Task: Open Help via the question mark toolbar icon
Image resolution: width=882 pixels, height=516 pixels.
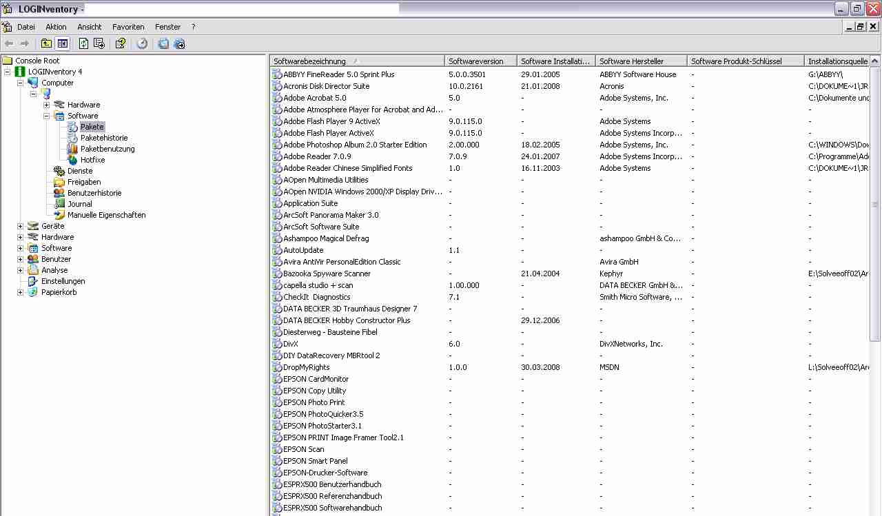Action: (x=121, y=44)
